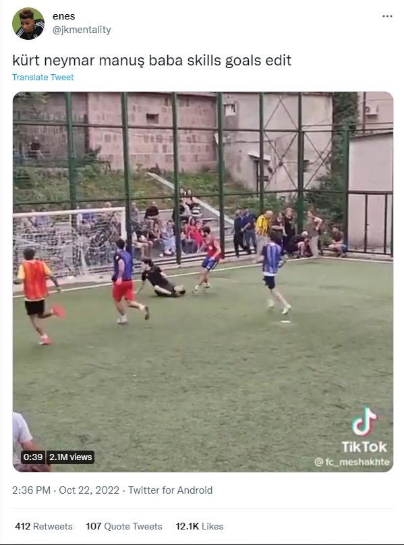
Task: View the 12.1K Likes list
Action: [200, 526]
